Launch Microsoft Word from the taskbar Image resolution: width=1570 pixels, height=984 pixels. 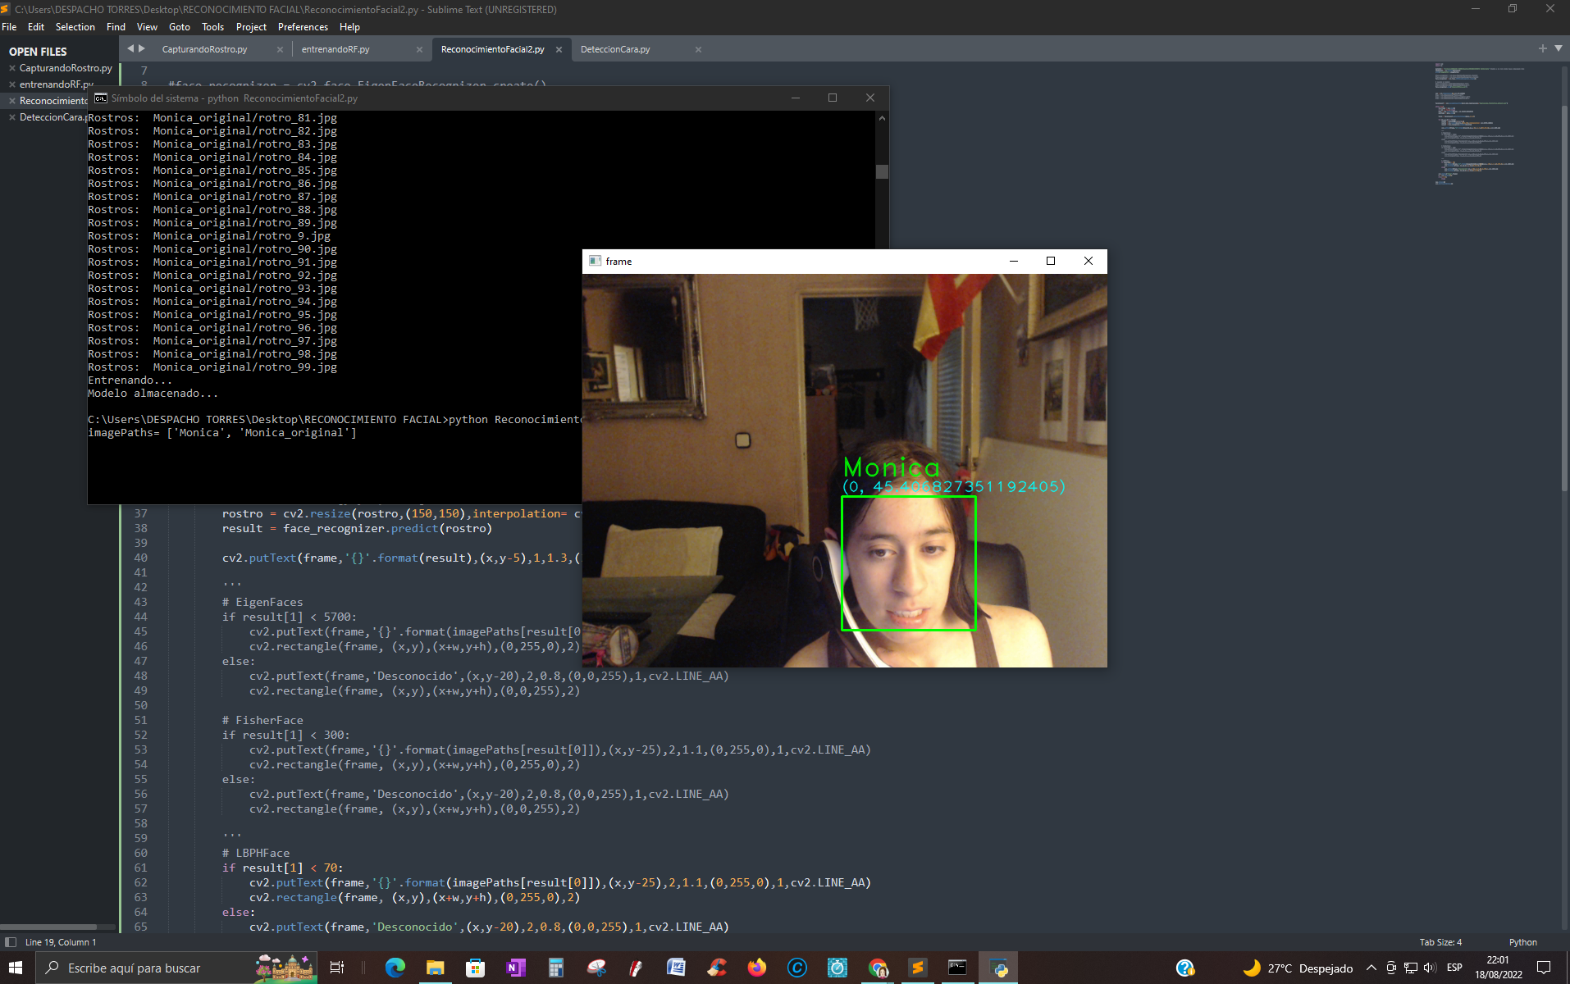pyautogui.click(x=675, y=968)
